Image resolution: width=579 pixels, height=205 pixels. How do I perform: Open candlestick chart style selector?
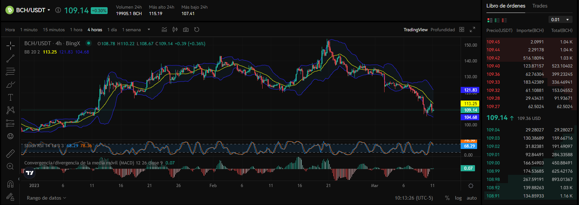tap(175, 30)
